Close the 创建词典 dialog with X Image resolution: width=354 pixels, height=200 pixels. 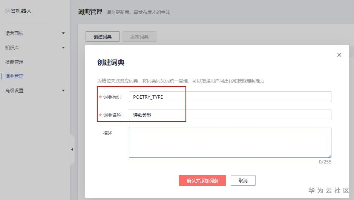click(x=339, y=55)
